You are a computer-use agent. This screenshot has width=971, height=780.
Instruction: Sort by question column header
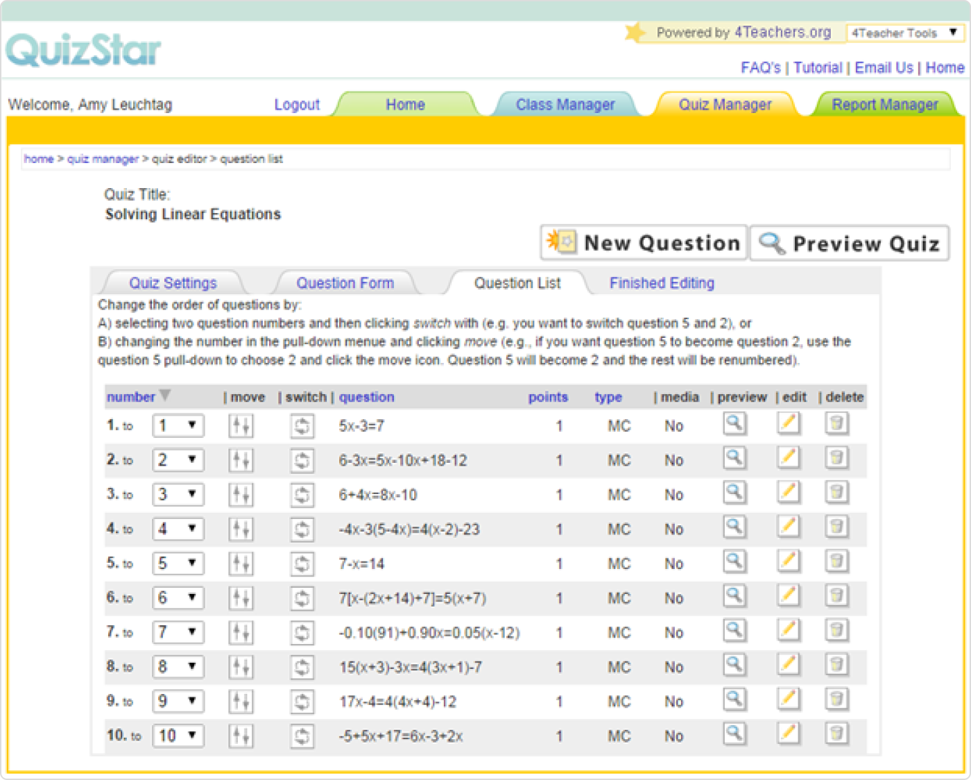tap(367, 397)
